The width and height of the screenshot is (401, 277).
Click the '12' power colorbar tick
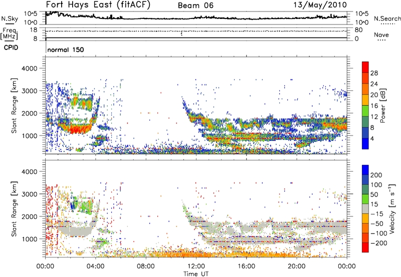click(x=374, y=117)
